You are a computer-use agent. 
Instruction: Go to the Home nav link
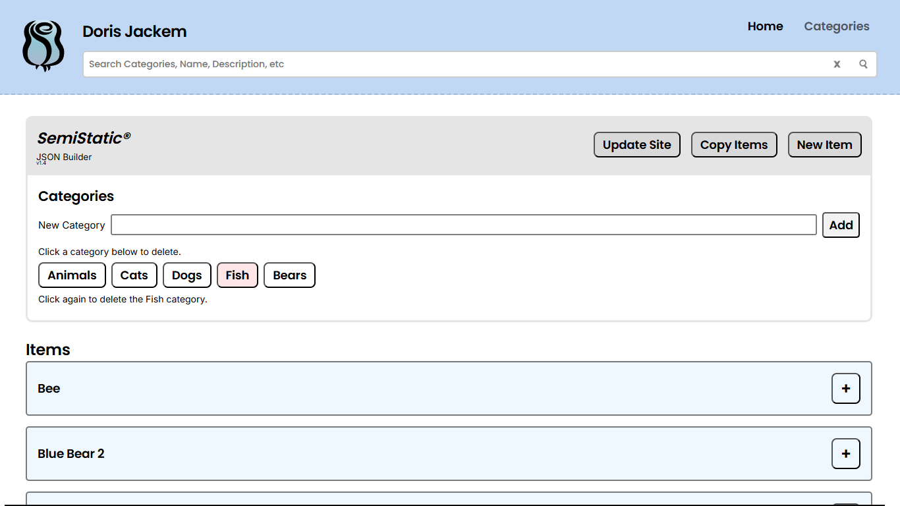pos(765,26)
